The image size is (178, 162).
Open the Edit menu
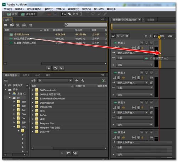pyautogui.click(x=19, y=9)
